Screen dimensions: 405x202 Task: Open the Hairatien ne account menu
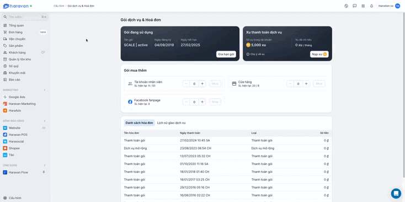(x=389, y=6)
